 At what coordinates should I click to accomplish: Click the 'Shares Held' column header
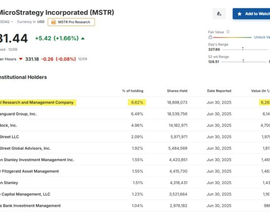point(177,91)
